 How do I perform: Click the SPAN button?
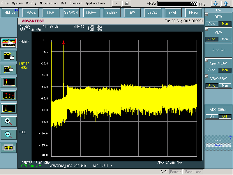tap(173, 13)
